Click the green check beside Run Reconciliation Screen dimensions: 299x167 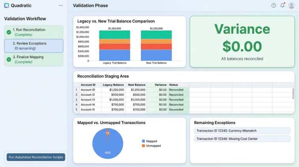tap(9, 32)
